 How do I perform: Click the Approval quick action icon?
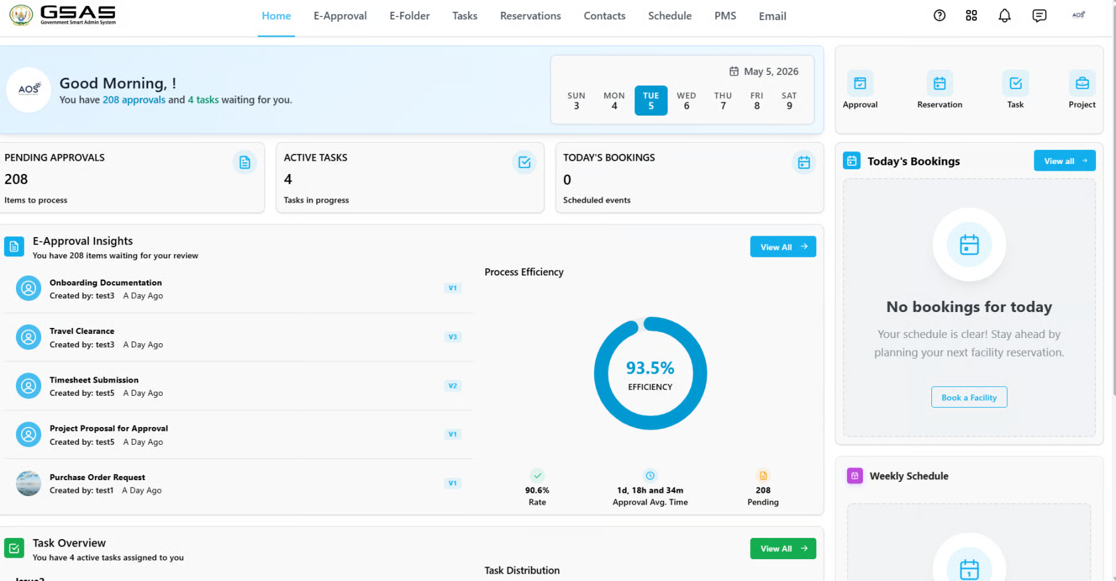pyautogui.click(x=860, y=84)
